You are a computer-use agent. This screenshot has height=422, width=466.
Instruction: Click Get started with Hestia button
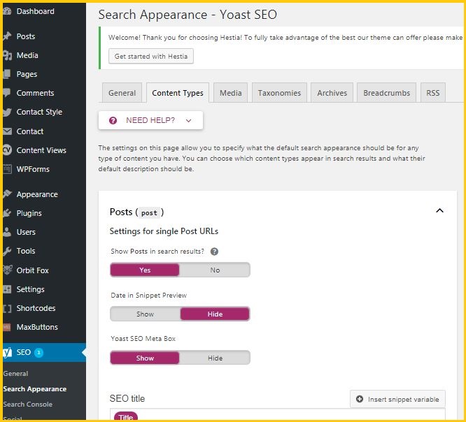[151, 57]
